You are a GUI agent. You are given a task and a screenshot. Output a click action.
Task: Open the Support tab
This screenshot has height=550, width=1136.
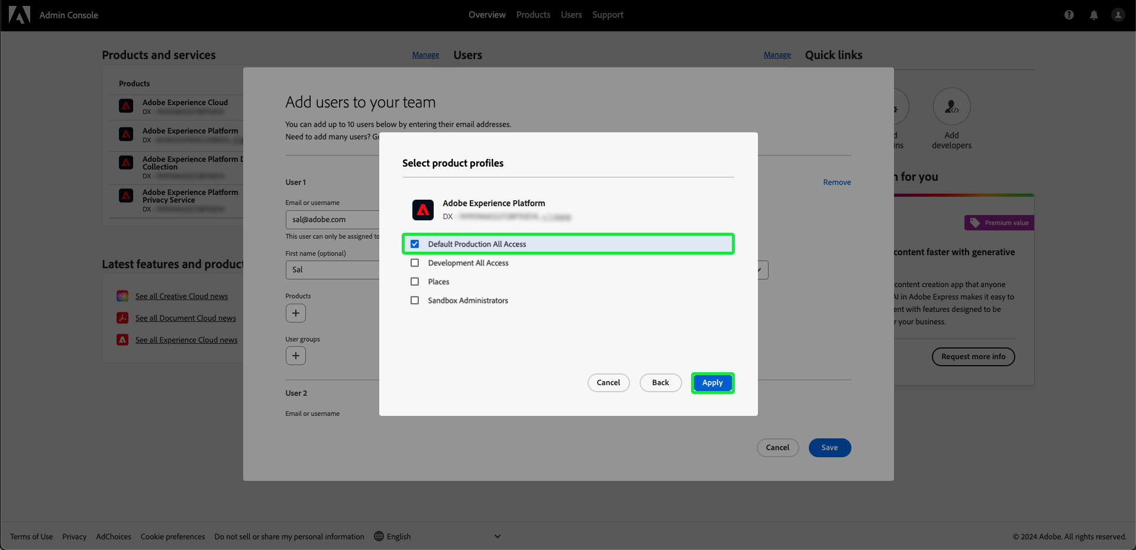point(608,15)
